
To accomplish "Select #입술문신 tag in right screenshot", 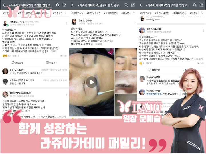I will (x=195, y=13).
